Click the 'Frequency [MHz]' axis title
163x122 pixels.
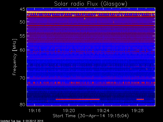click(x=15, y=57)
